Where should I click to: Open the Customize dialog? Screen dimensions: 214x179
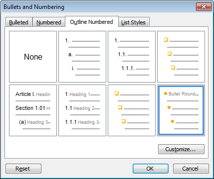[x=181, y=149]
